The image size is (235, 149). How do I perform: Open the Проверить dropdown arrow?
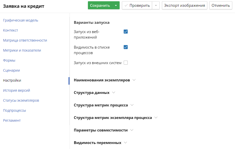click(x=156, y=5)
